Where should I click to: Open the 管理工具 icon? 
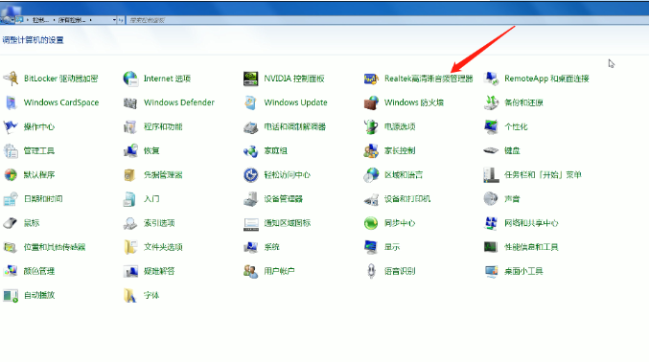pos(11,150)
